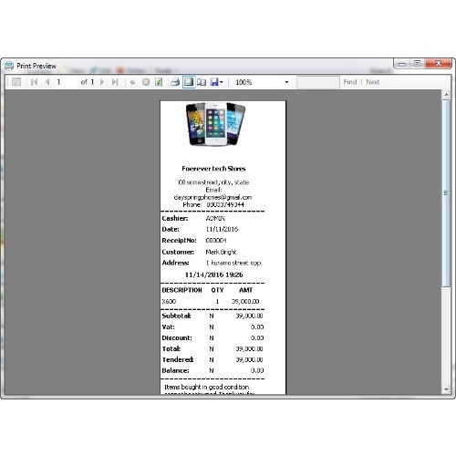
Task: Toggle the document map icon
Action: [x=16, y=82]
